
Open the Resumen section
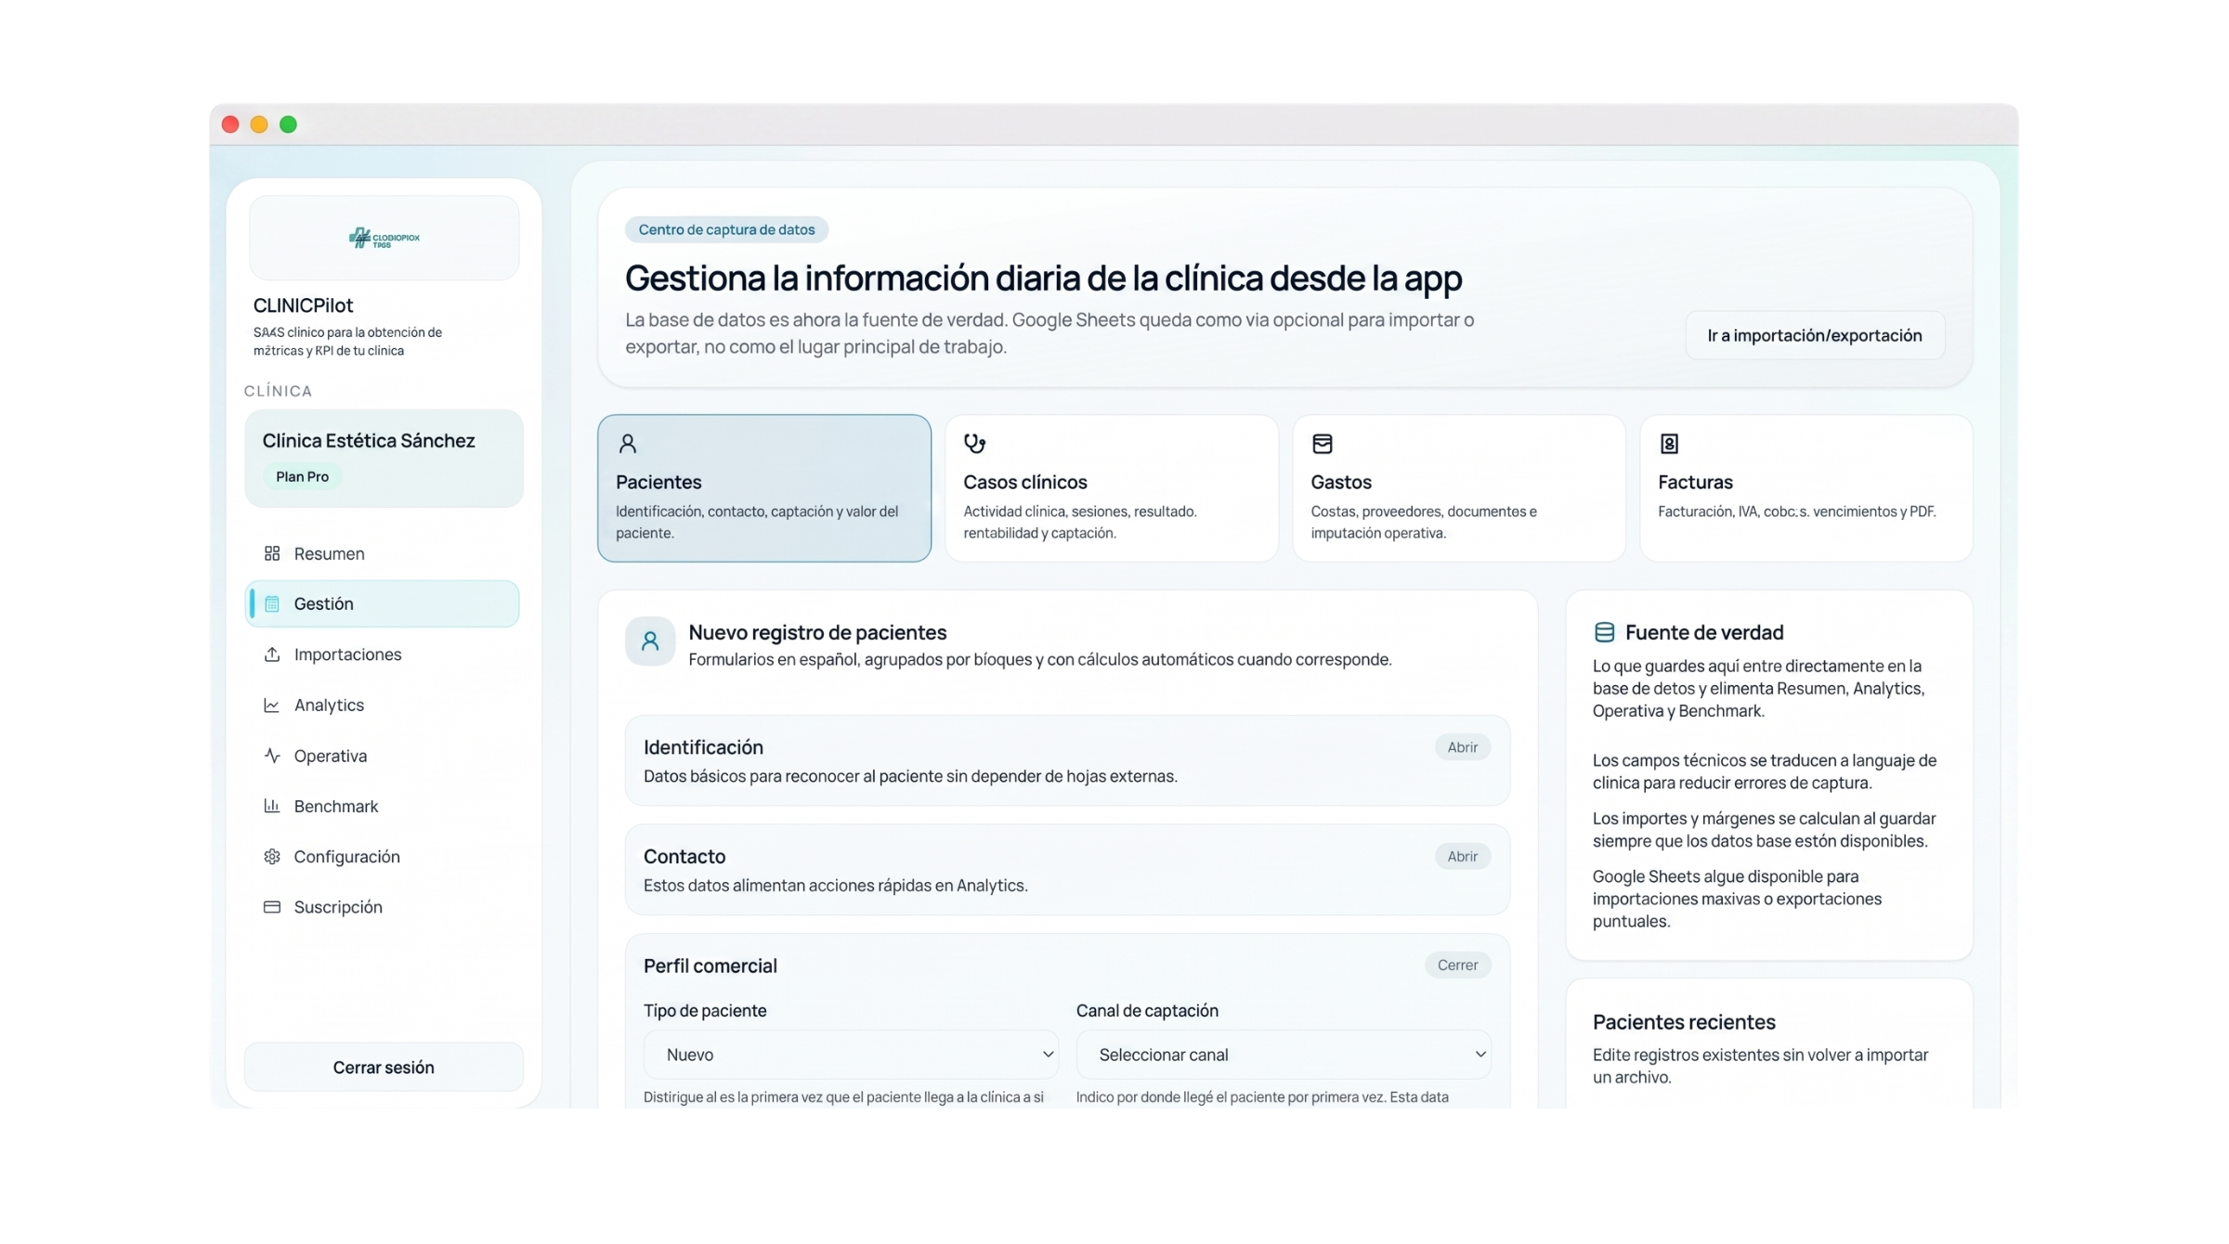click(383, 553)
